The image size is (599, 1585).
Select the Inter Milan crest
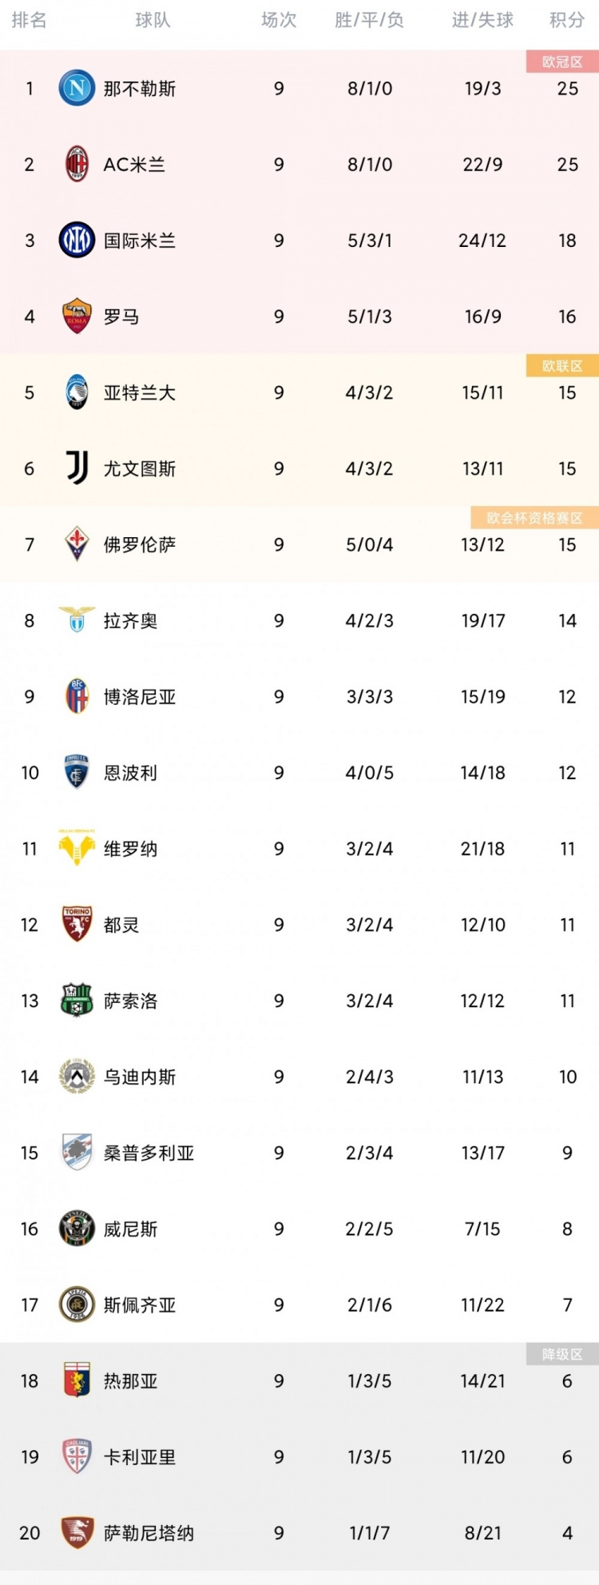pos(77,240)
